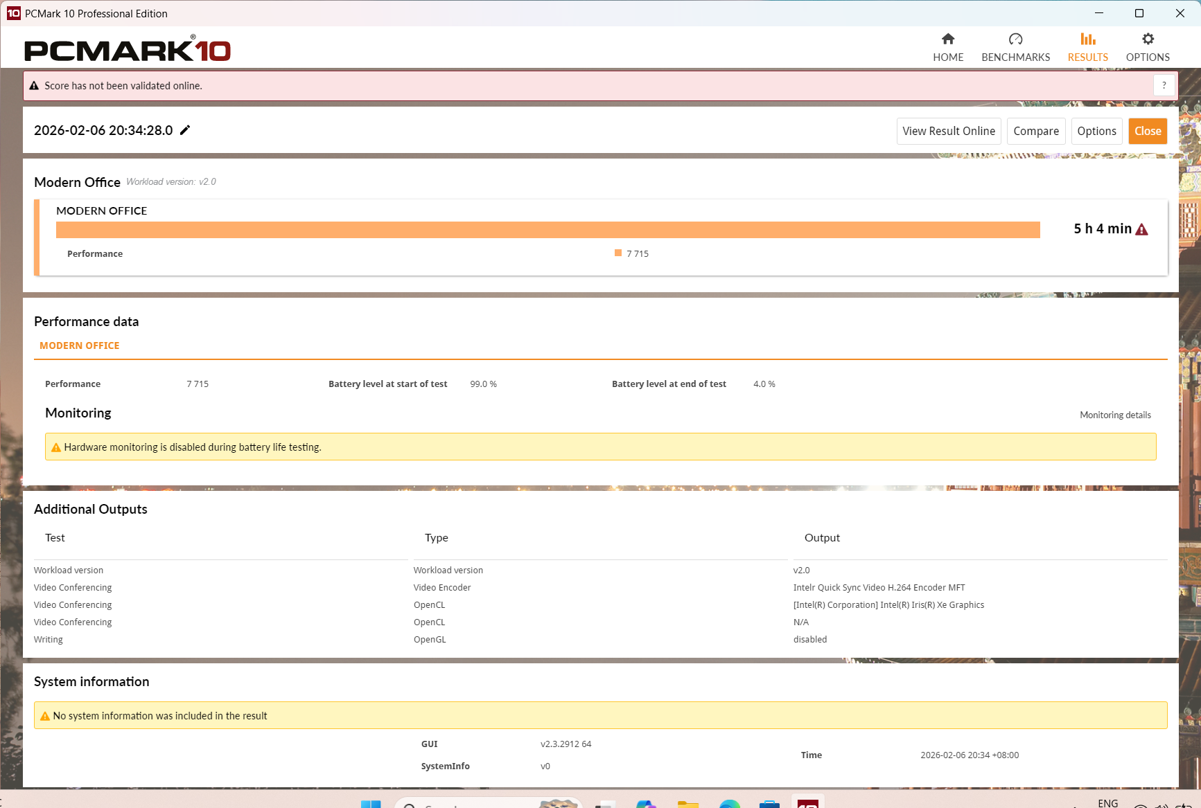The width and height of the screenshot is (1201, 808).
Task: Click the 'No system information was included' notice text
Action: tap(160, 716)
